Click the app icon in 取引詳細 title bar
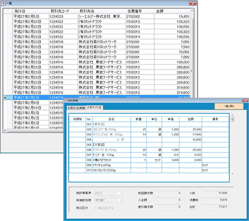Image resolution: width=249 pixels, height=221 pixels. (x=66, y=101)
